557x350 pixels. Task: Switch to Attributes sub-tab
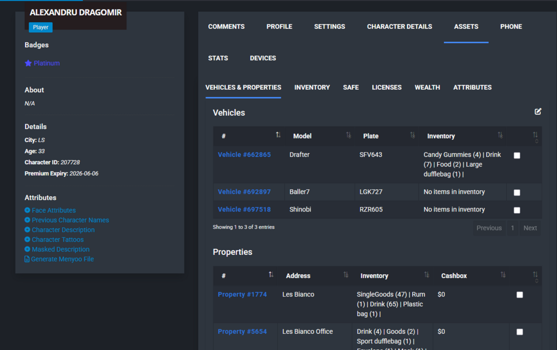[472, 87]
